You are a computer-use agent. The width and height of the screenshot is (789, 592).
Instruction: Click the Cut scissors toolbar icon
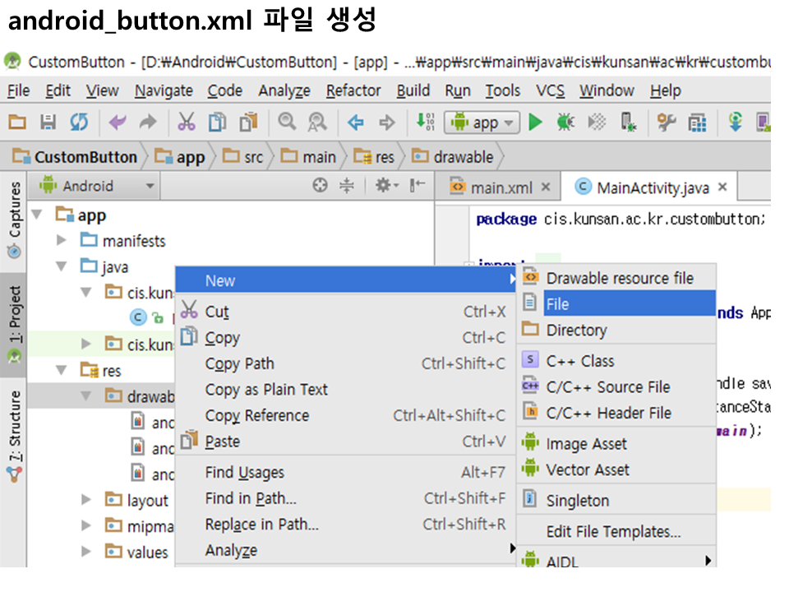[187, 123]
